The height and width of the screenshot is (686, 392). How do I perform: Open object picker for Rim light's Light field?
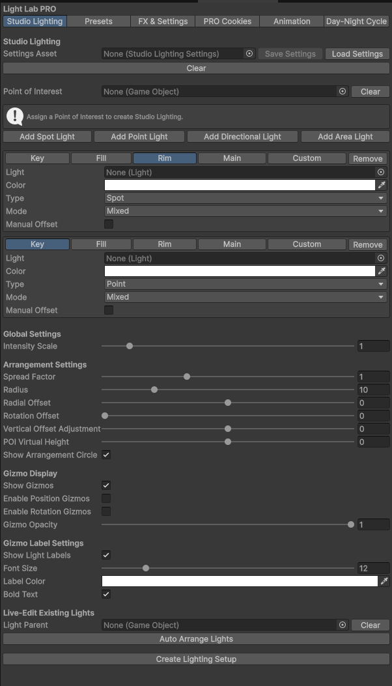click(x=381, y=173)
